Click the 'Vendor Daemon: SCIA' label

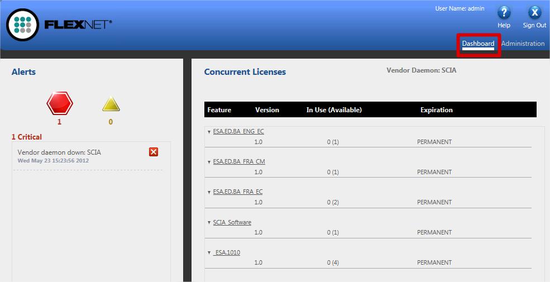(421, 70)
